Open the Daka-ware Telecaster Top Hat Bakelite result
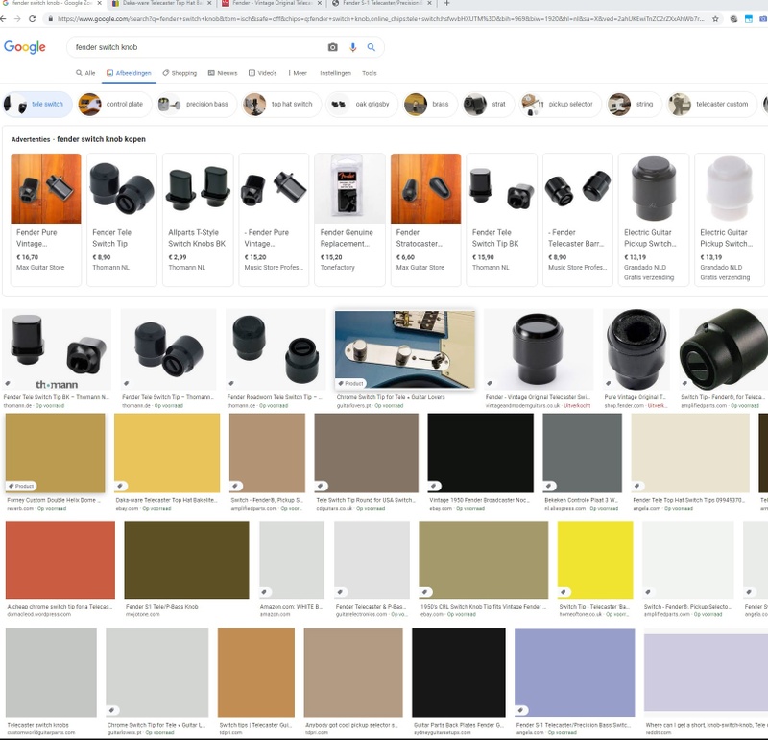 (167, 453)
